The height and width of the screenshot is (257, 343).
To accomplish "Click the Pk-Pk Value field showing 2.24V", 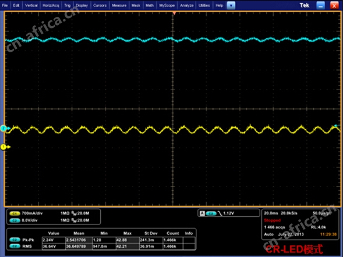I will (x=54, y=240).
